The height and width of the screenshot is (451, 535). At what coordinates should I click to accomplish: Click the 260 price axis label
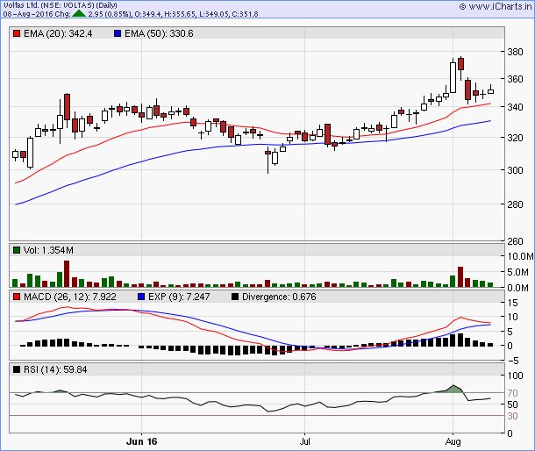click(515, 241)
